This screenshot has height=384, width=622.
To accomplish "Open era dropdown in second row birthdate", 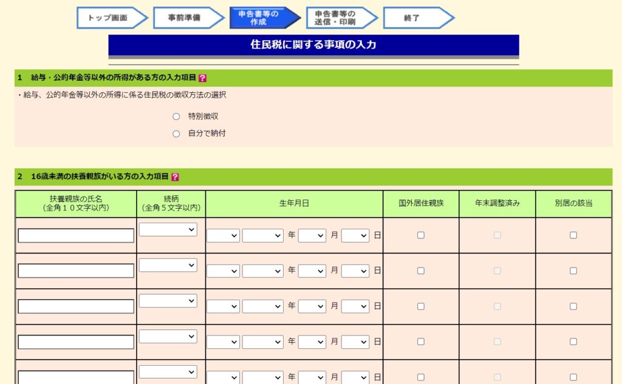I will [x=224, y=271].
